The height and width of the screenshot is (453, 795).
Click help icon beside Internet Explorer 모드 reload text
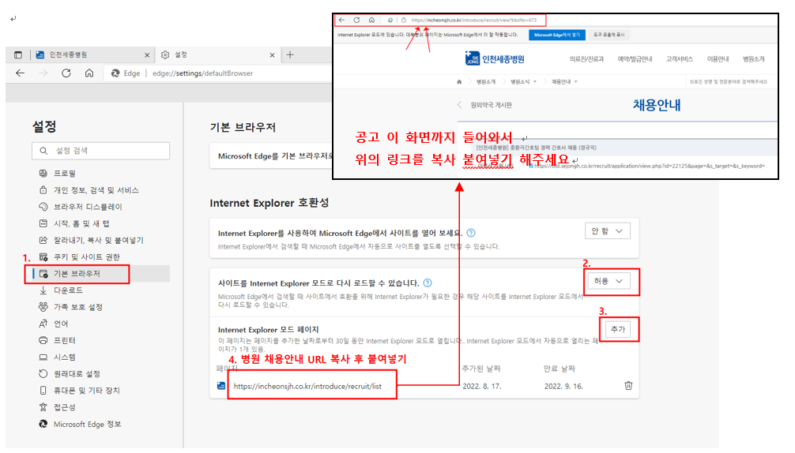tap(428, 283)
